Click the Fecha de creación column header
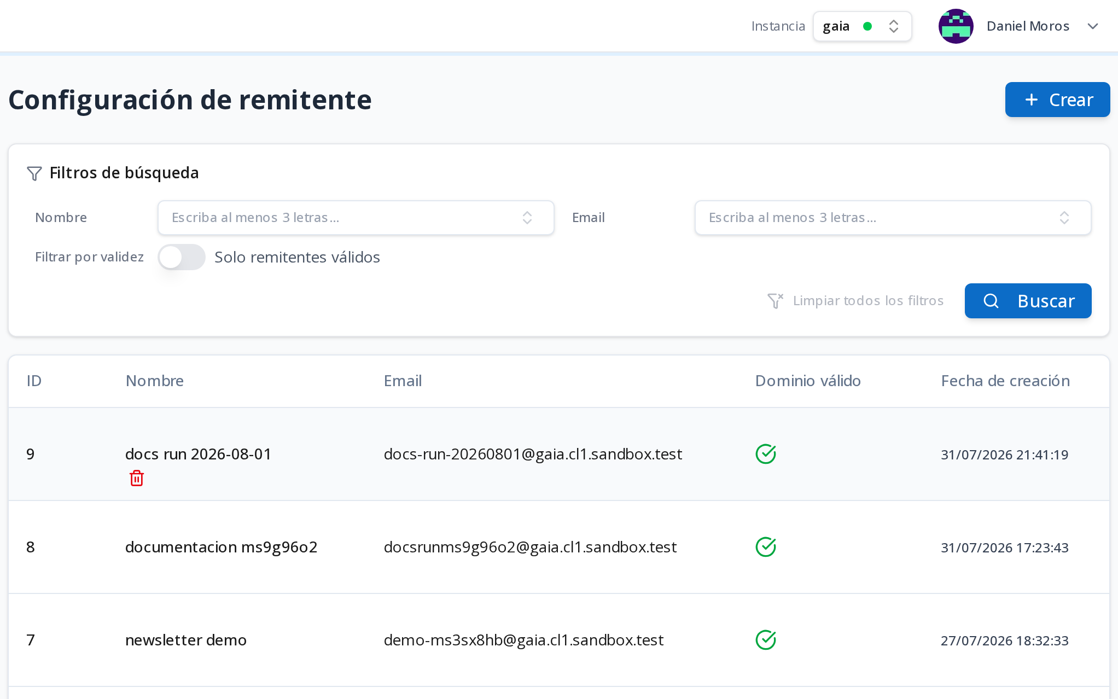1118x699 pixels. pyautogui.click(x=1005, y=381)
